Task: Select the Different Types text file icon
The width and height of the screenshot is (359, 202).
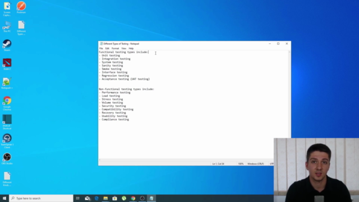Action: (21, 28)
